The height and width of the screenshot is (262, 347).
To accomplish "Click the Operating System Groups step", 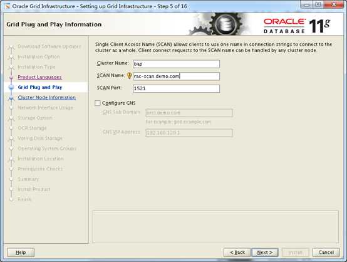I will [47, 149].
